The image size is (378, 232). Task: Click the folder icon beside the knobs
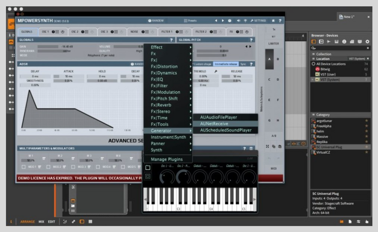pyautogui.click(x=148, y=168)
